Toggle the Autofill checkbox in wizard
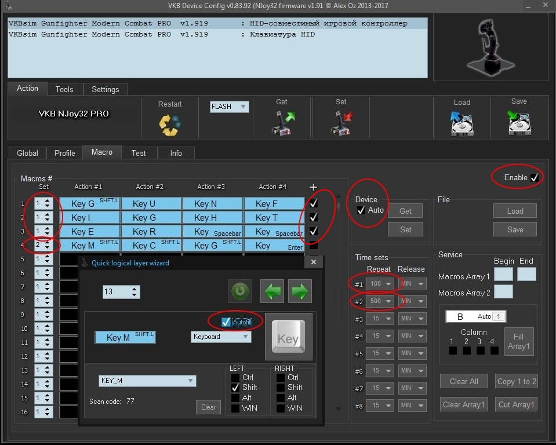Viewport: 556px width, 445px height. [x=226, y=322]
